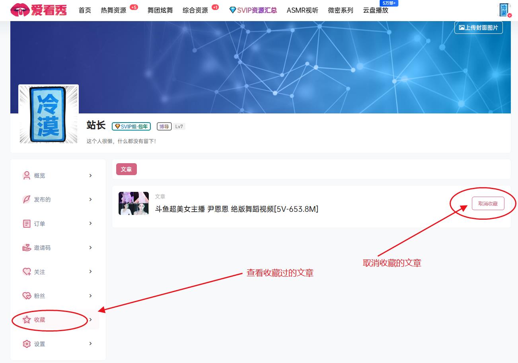Select the 概览 person icon in sidebar
The image size is (518, 363).
point(26,175)
